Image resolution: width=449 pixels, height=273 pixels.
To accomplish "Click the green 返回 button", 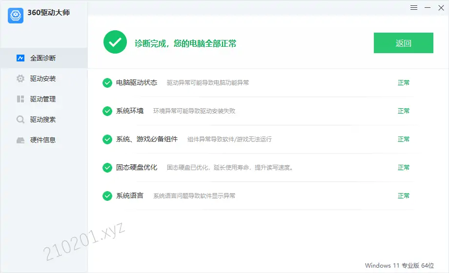I will pos(404,43).
